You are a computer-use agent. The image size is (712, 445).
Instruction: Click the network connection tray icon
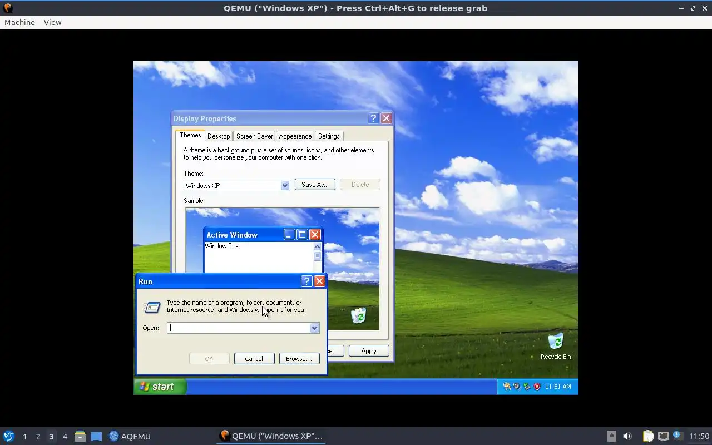pos(663,436)
